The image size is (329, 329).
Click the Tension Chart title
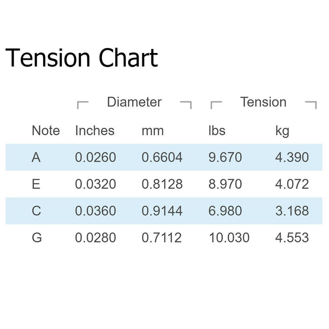81,58
